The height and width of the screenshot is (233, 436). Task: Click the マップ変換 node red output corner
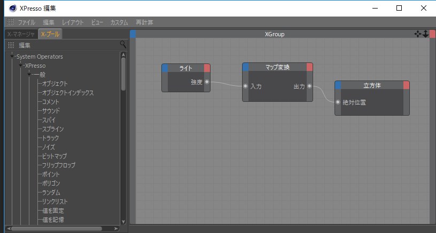pos(309,67)
